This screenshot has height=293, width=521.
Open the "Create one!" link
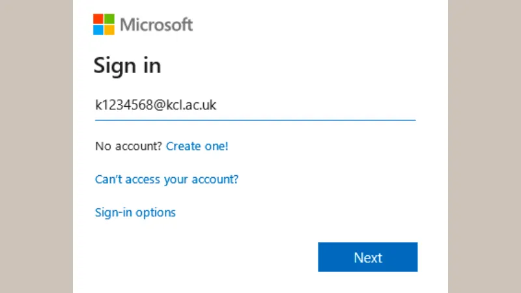197,146
